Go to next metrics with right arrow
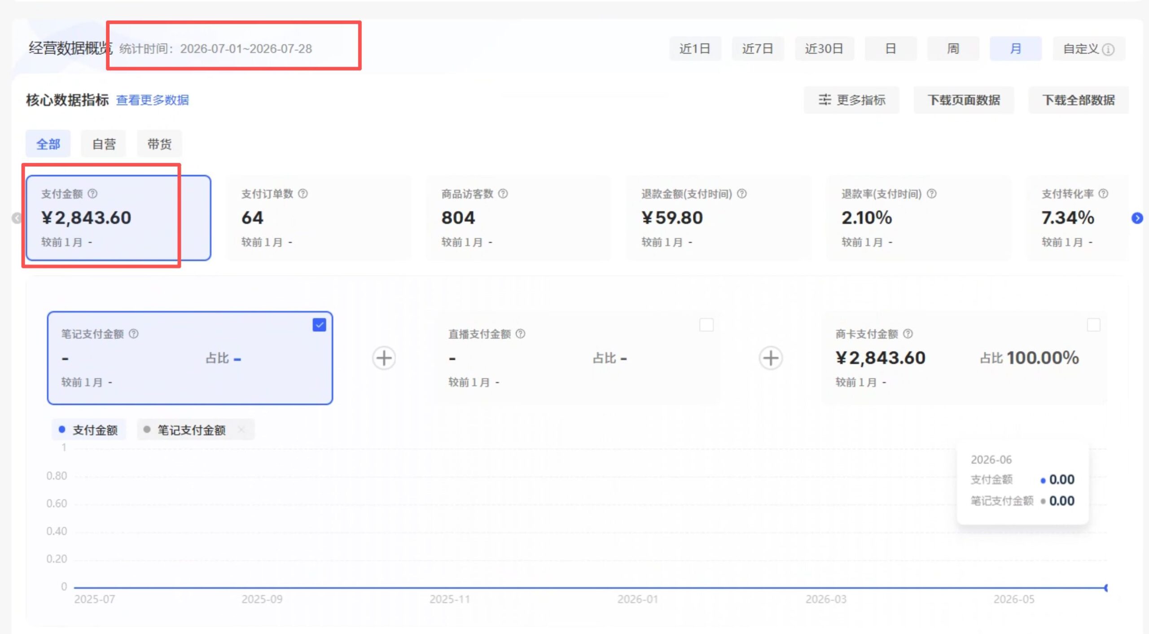This screenshot has width=1149, height=634. click(1137, 218)
